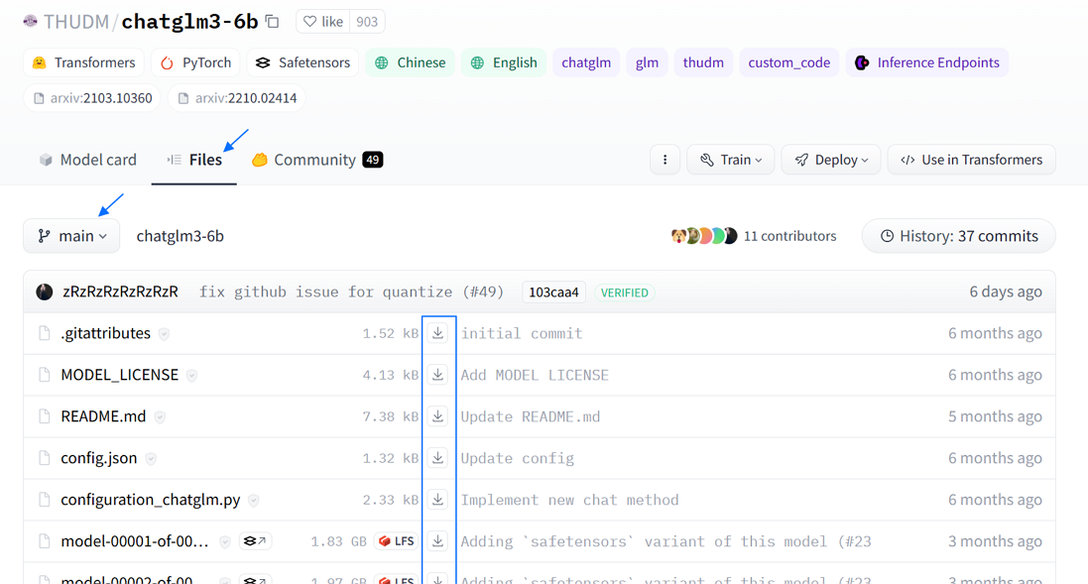Open the three-dot more options menu
Viewport: 1088px width, 584px height.
click(x=665, y=160)
